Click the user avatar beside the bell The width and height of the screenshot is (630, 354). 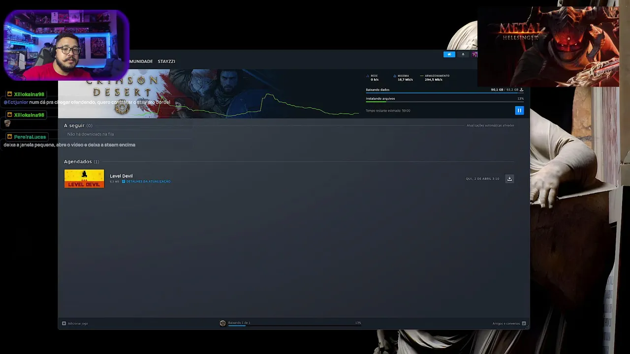pos(474,55)
